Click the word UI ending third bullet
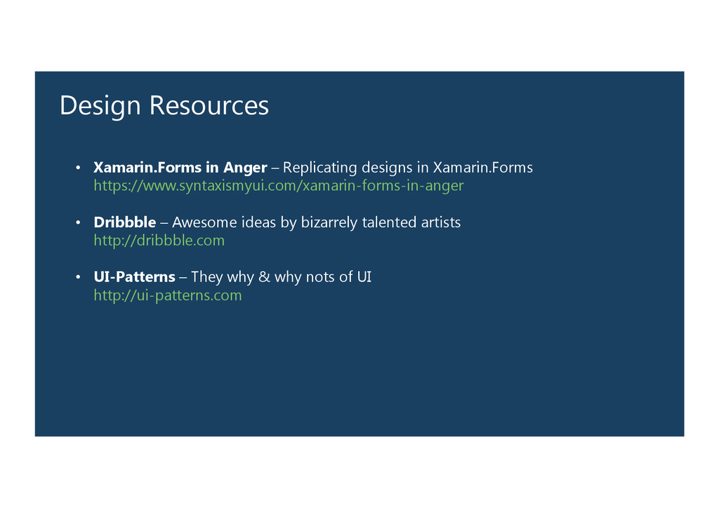This screenshot has height=508, width=719. [x=364, y=277]
